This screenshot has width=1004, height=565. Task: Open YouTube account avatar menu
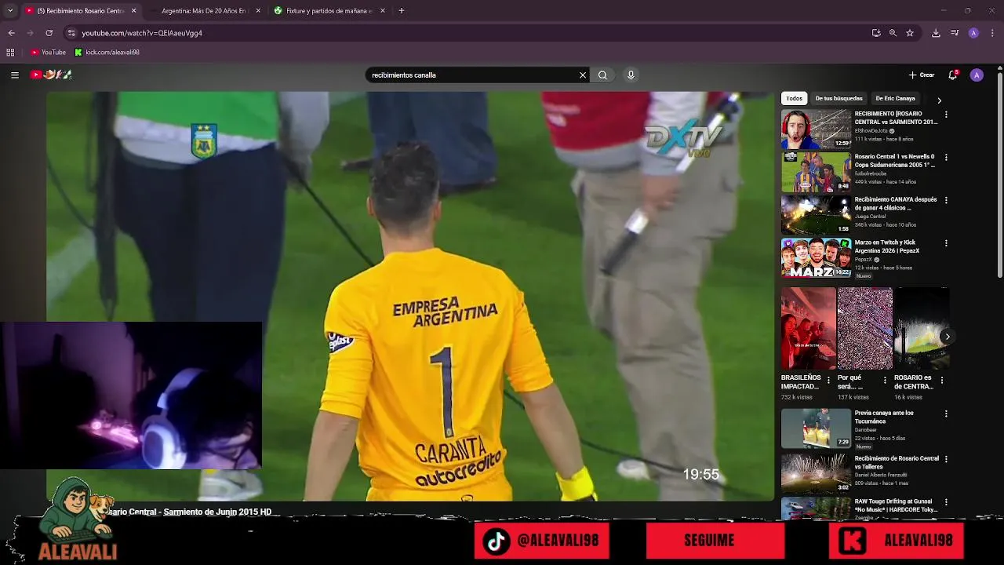click(977, 75)
